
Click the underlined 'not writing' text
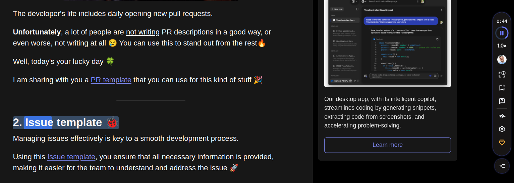point(143,32)
